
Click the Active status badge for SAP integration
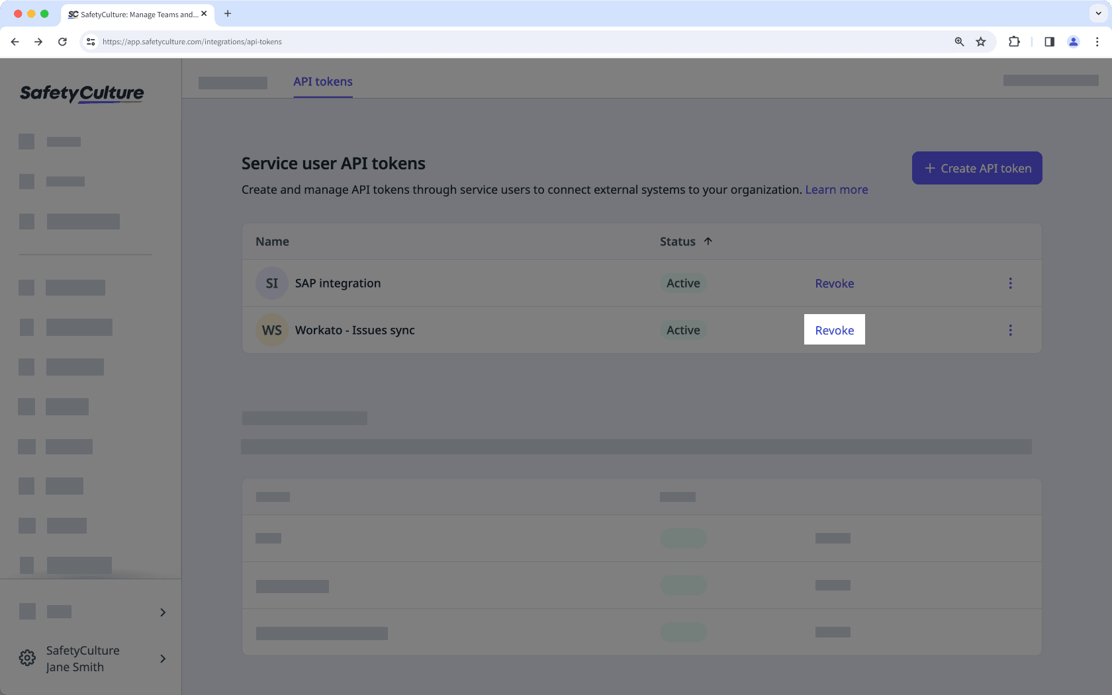[682, 283]
